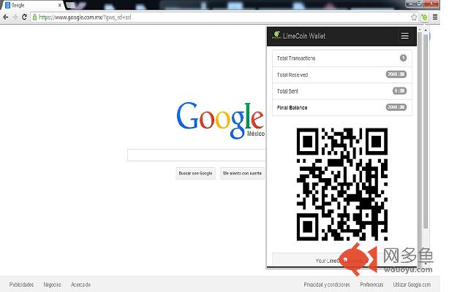
Task: Click the browser forward arrow
Action: click(x=15, y=18)
